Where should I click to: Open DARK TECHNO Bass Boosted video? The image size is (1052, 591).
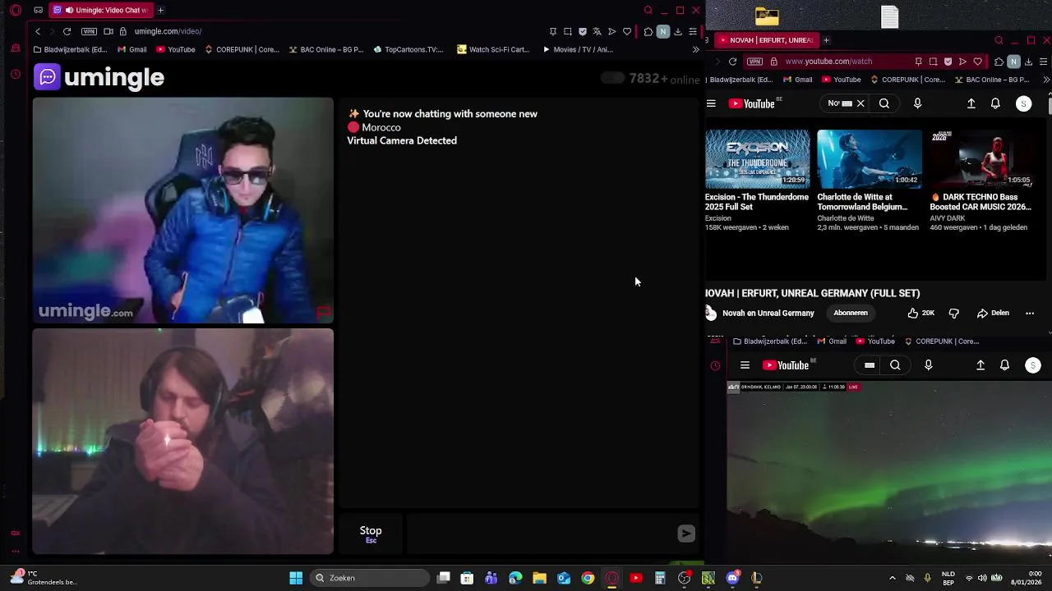coord(982,159)
